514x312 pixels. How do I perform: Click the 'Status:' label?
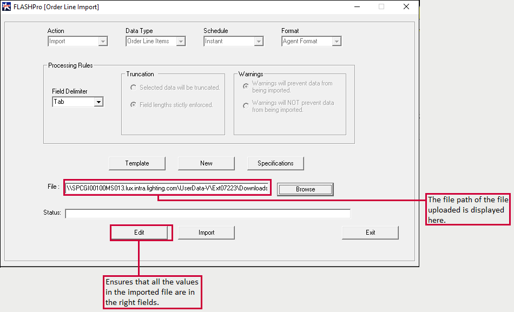[52, 213]
